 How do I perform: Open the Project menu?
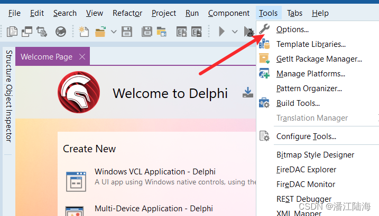coord(164,13)
